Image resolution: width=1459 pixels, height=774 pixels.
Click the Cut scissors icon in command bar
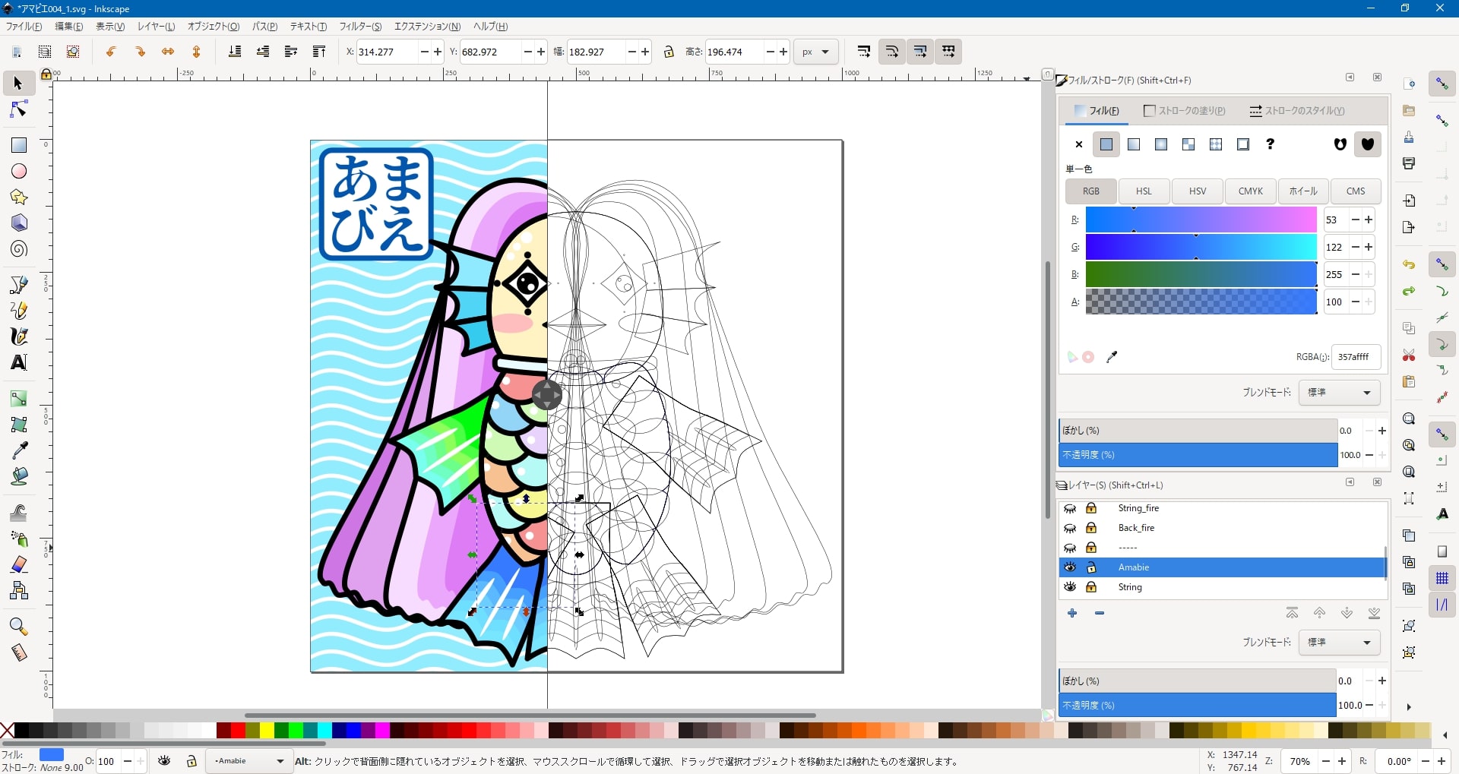(1409, 355)
